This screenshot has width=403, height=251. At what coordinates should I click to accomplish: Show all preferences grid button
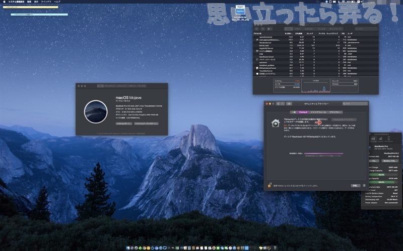[289, 104]
